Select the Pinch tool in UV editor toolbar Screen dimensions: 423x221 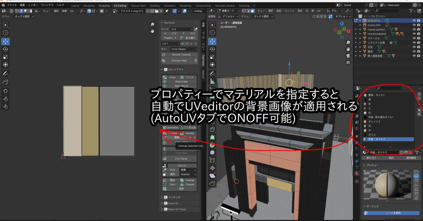pyautogui.click(x=5, y=106)
